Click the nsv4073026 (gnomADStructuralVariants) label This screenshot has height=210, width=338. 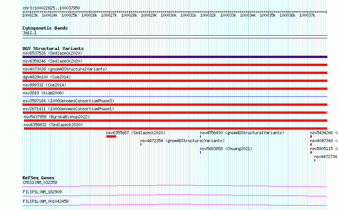pos(65,69)
